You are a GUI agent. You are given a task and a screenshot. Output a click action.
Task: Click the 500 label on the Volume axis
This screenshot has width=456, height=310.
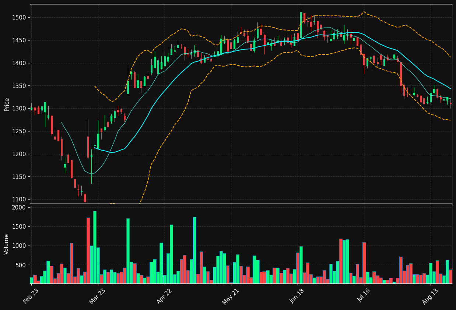pyautogui.click(x=21, y=265)
